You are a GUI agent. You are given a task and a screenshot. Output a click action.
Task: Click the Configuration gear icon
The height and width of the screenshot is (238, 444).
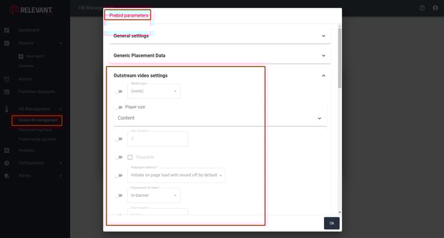pyautogui.click(x=7, y=163)
